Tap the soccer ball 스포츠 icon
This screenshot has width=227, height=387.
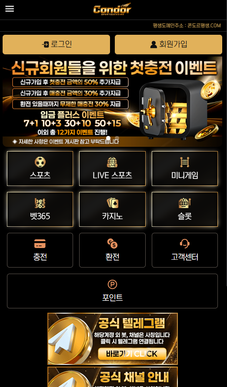[40, 162]
